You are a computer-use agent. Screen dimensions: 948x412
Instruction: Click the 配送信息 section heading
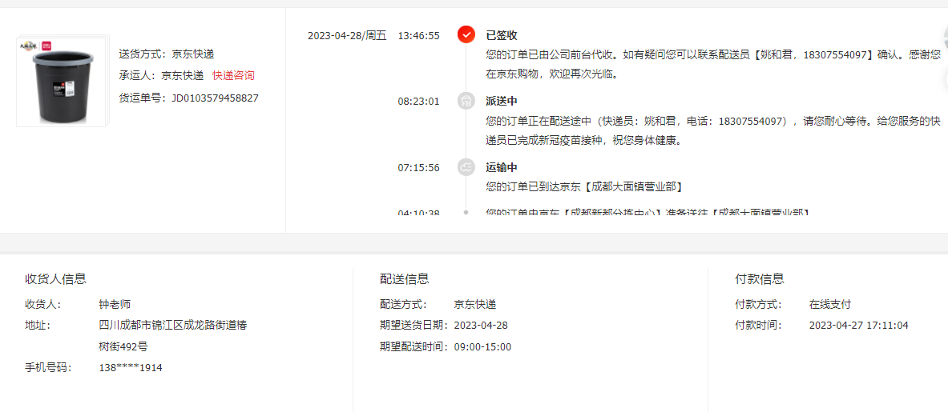[405, 278]
